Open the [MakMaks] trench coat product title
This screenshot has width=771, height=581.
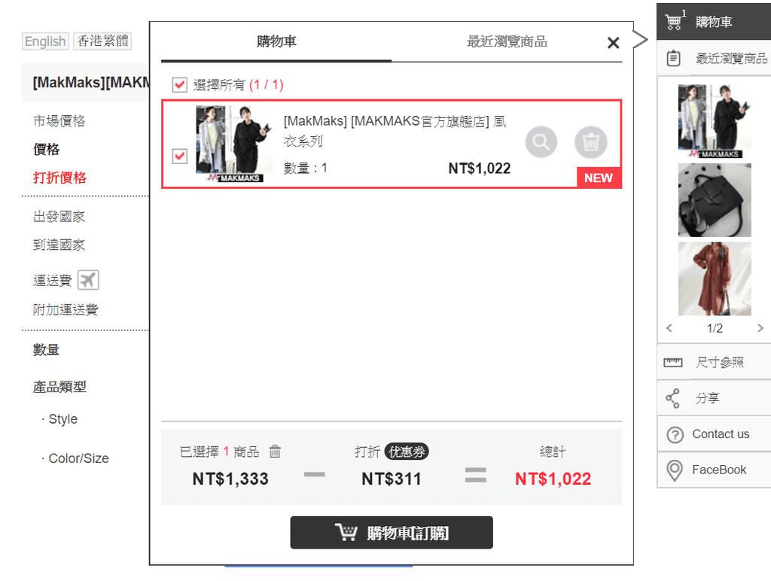click(395, 131)
